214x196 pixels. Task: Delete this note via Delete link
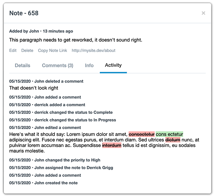pyautogui.click(x=27, y=51)
